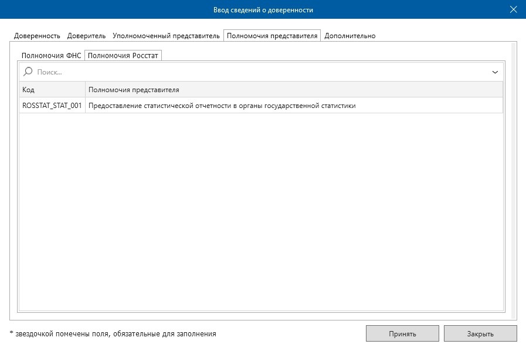The image size is (526, 351).
Task: Close the dialog with the X button
Action: (513, 9)
